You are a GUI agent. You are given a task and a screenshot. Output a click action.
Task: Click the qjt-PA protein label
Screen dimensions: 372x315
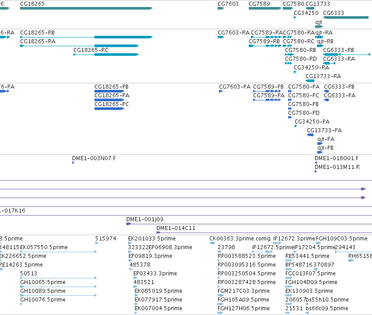(326, 139)
